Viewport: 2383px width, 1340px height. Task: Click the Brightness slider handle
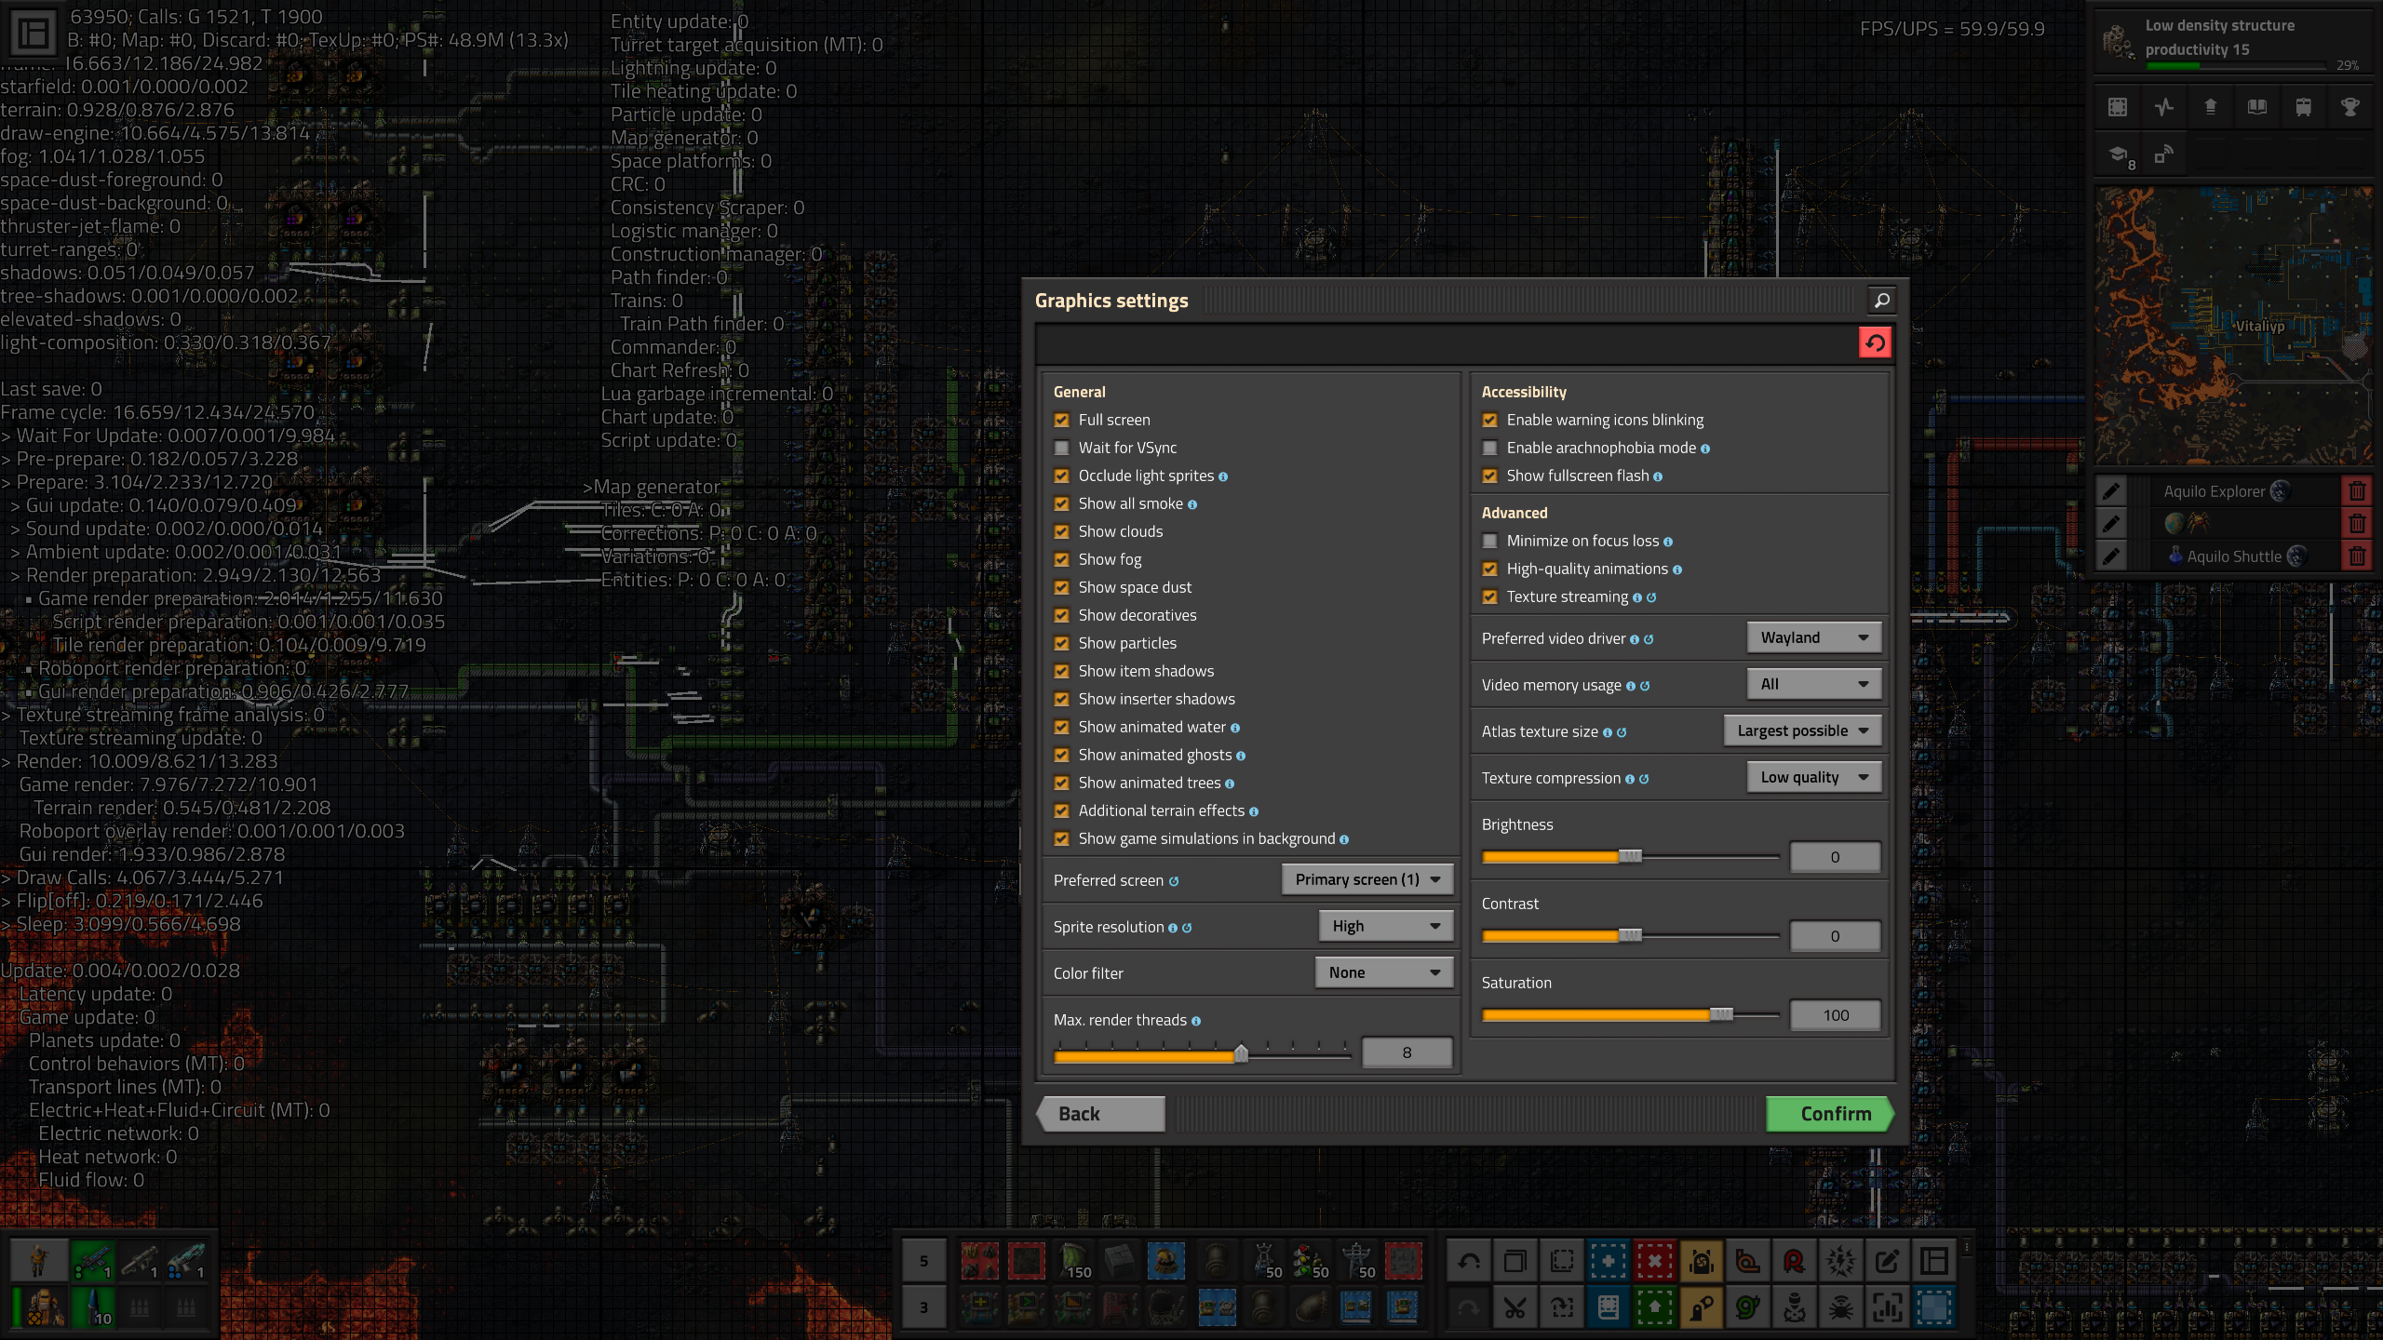(1630, 856)
